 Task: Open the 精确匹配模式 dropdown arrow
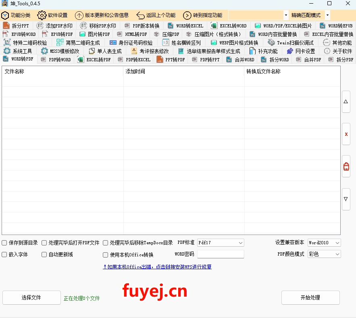pyautogui.click(x=327, y=15)
